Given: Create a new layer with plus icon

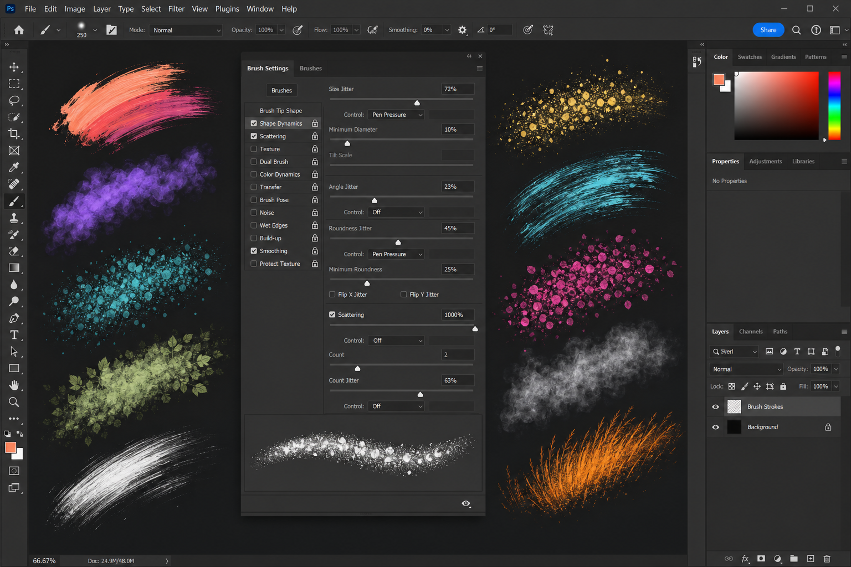Looking at the screenshot, I should pyautogui.click(x=811, y=559).
